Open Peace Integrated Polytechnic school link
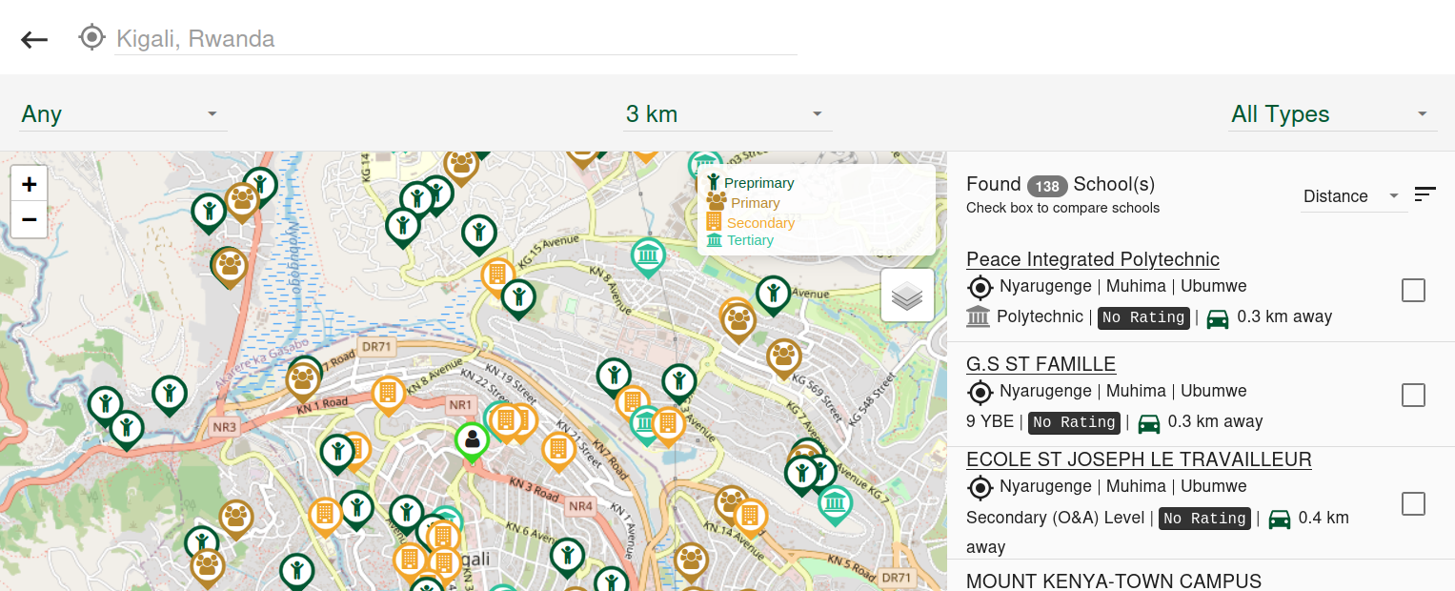 (1092, 259)
